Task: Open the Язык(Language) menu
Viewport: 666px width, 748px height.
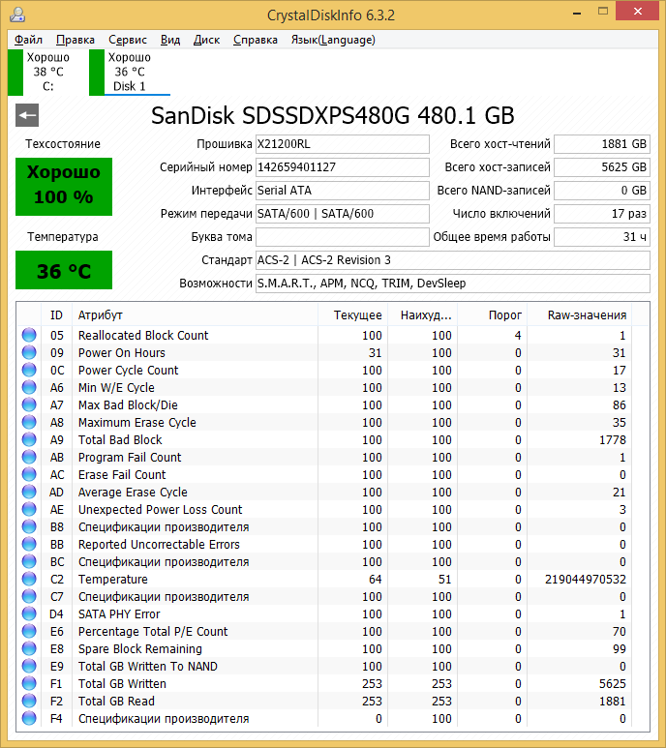Action: (x=332, y=40)
